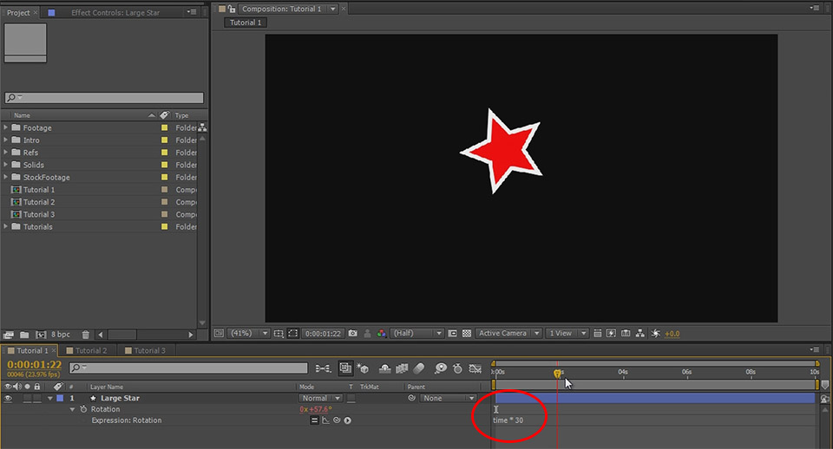The width and height of the screenshot is (833, 449).
Task: Toggle the enable expression equals button
Action: pos(315,420)
